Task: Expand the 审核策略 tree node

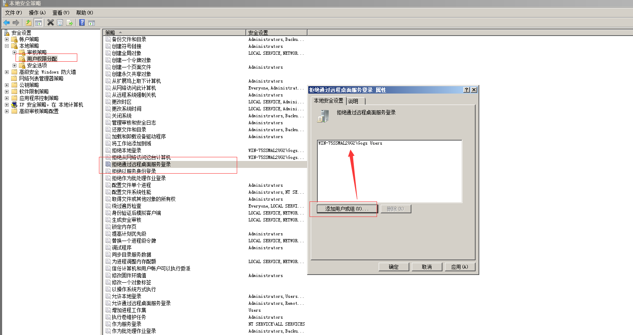Action: (x=15, y=52)
